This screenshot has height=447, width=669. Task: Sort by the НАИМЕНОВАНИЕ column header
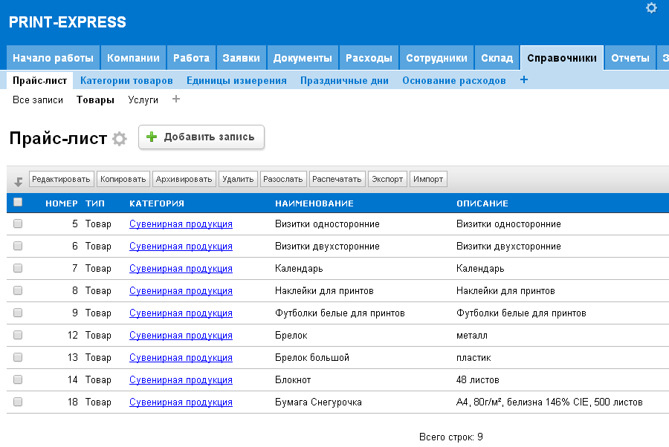(314, 203)
